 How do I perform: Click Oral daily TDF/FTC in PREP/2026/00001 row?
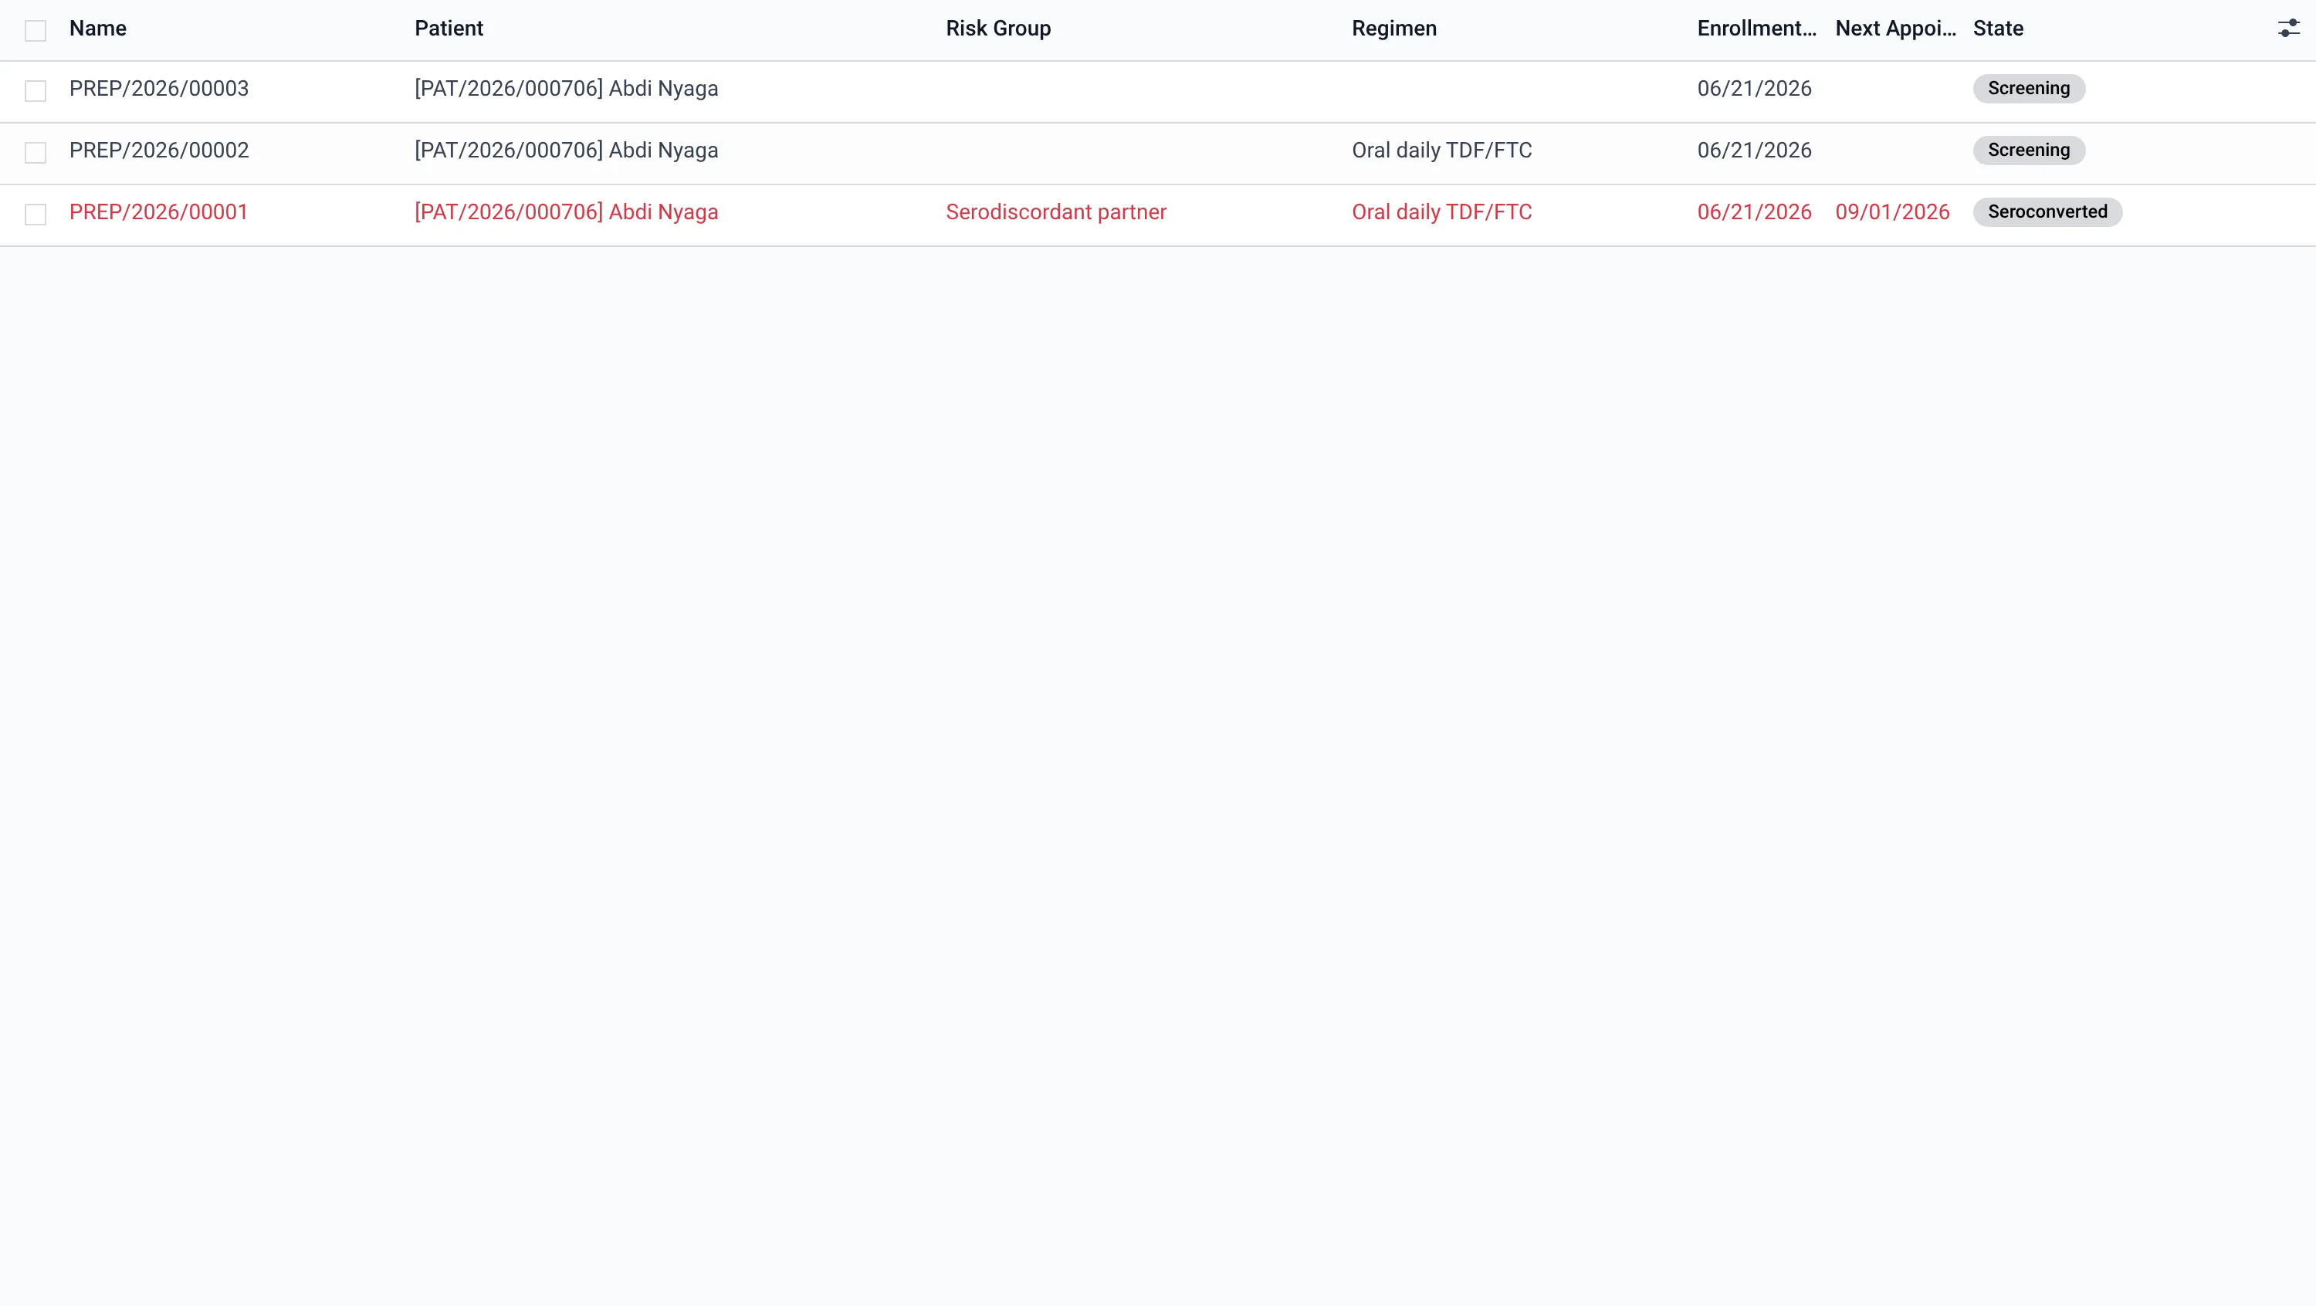pos(1442,212)
